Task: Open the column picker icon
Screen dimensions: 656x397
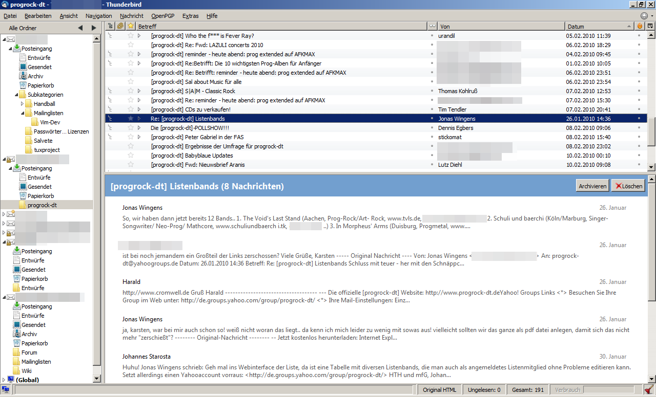Action: 650,26
